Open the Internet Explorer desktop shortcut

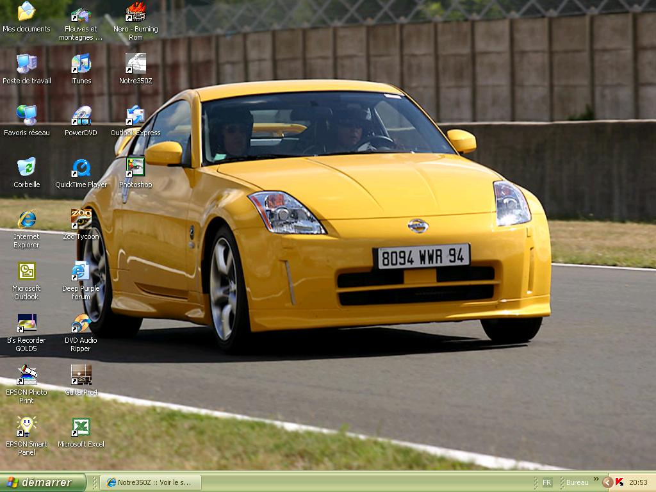click(x=26, y=220)
